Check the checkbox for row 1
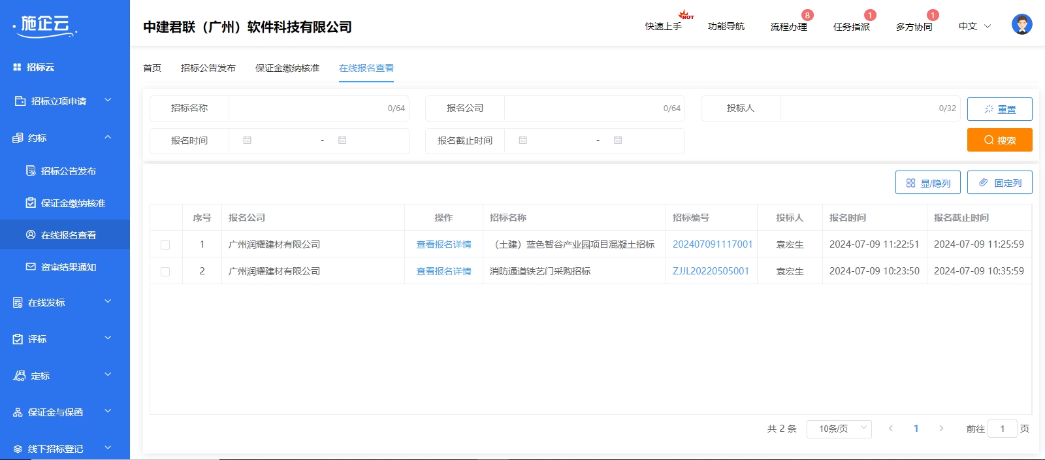Image resolution: width=1045 pixels, height=460 pixels. [165, 245]
